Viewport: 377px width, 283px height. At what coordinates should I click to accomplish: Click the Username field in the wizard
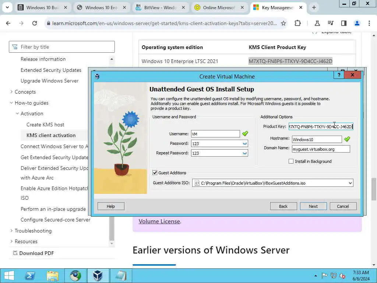click(x=215, y=134)
